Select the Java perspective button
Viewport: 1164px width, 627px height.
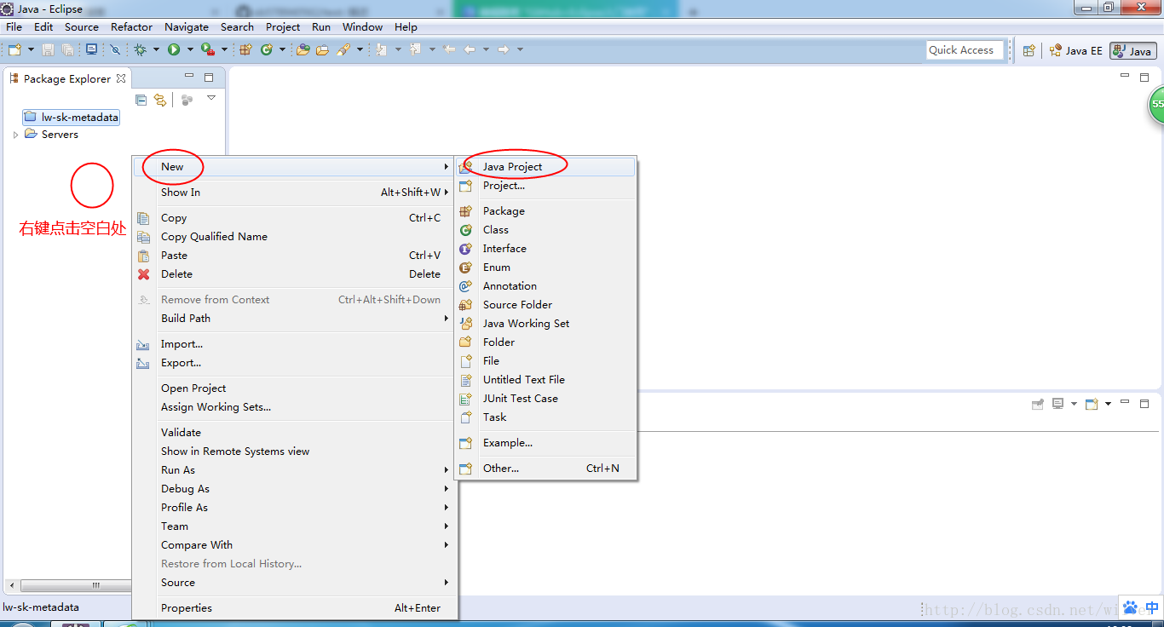coord(1133,50)
